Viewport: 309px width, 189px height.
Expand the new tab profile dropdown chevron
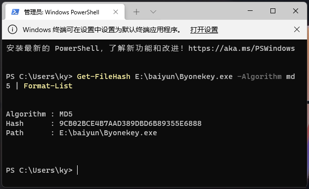[x=153, y=12]
